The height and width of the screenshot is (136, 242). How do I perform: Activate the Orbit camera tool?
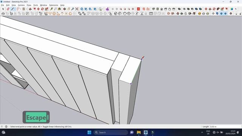click(65, 9)
